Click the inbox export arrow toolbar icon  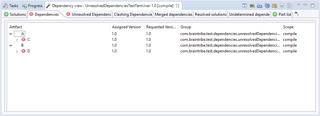[x=274, y=6]
